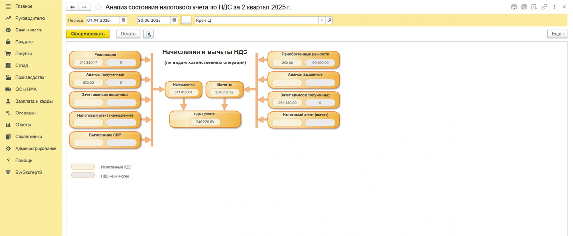Click the НДС не исчислен legend swatch
573x236 pixels.
coord(83,175)
